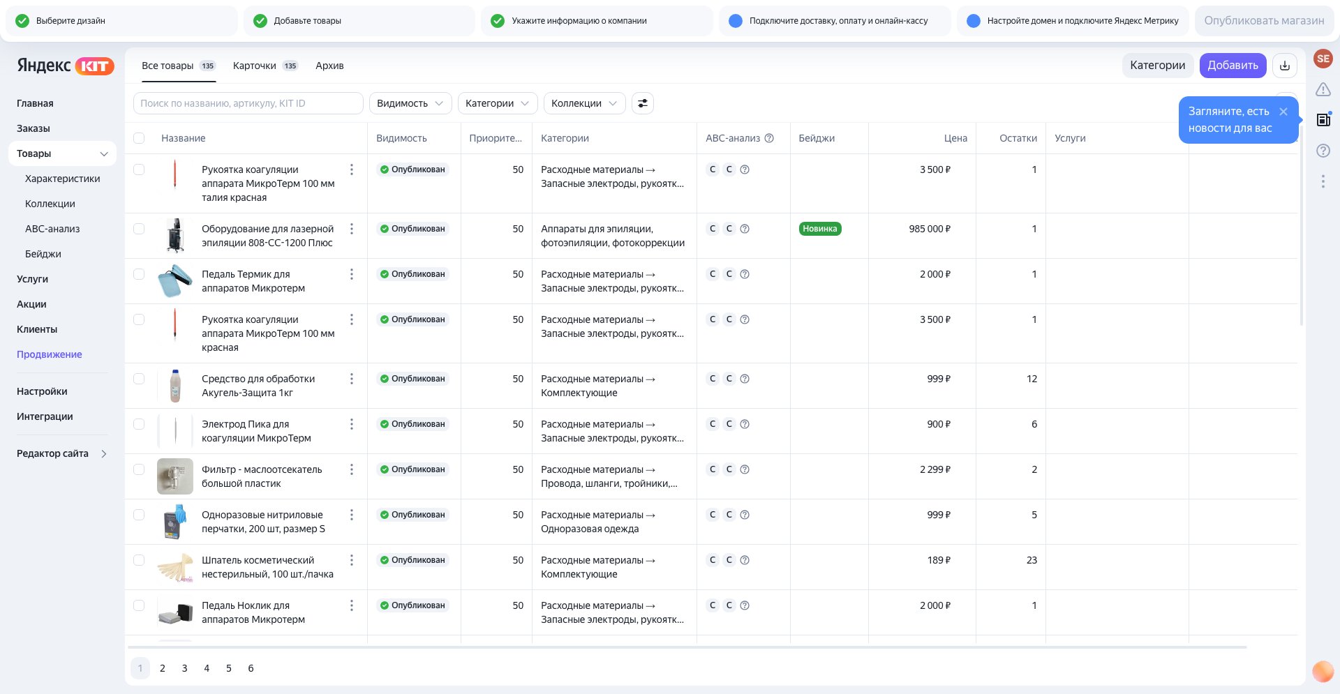Viewport: 1340px width, 694px height.
Task: Click the download export icon button
Action: pos(1284,66)
